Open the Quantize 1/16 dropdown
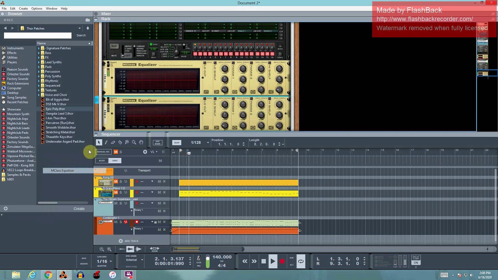Screen dimensions: 498x280 (x=110, y=261)
